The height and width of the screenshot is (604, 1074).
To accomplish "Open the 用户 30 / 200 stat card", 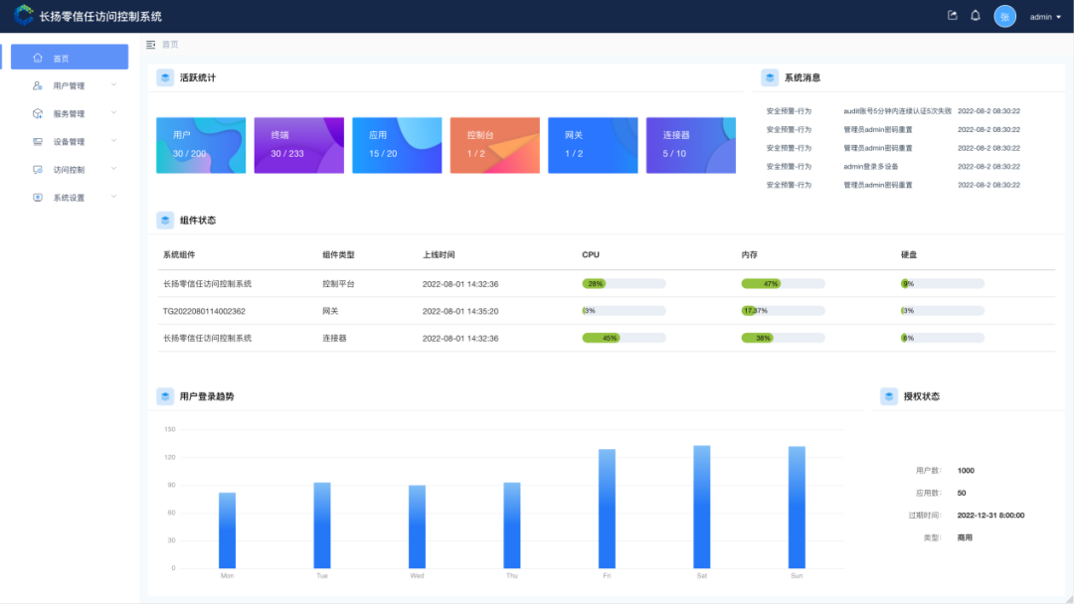I will (201, 145).
